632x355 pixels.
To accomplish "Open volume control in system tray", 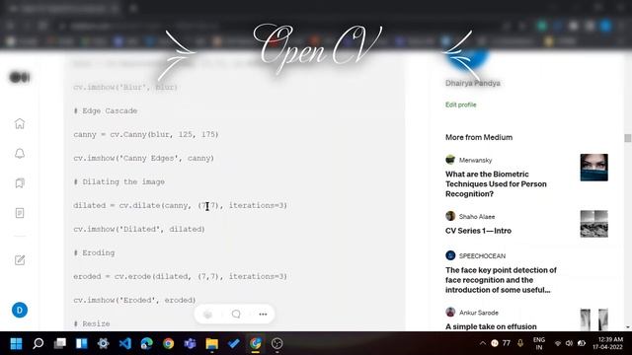I will click(569, 343).
